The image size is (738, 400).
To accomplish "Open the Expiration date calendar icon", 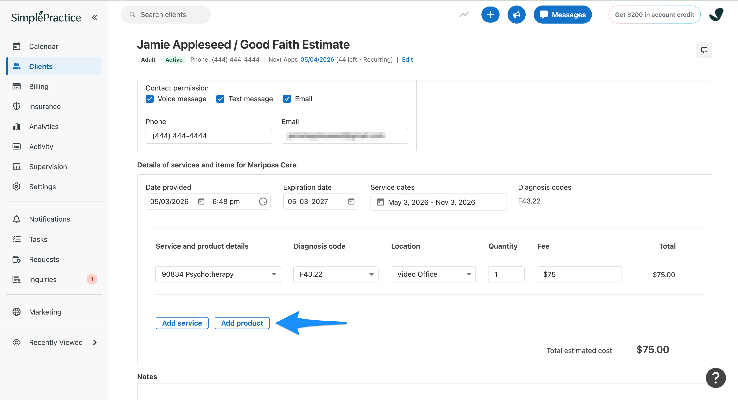I will tap(351, 202).
